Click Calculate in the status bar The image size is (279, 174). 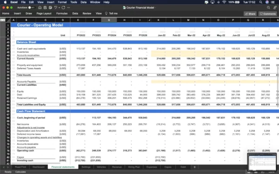coord(20,172)
